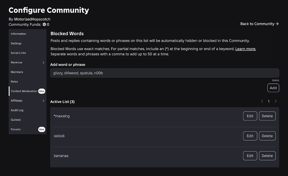Expand the Revenue section chevron
The image size is (288, 176).
(x=44, y=62)
